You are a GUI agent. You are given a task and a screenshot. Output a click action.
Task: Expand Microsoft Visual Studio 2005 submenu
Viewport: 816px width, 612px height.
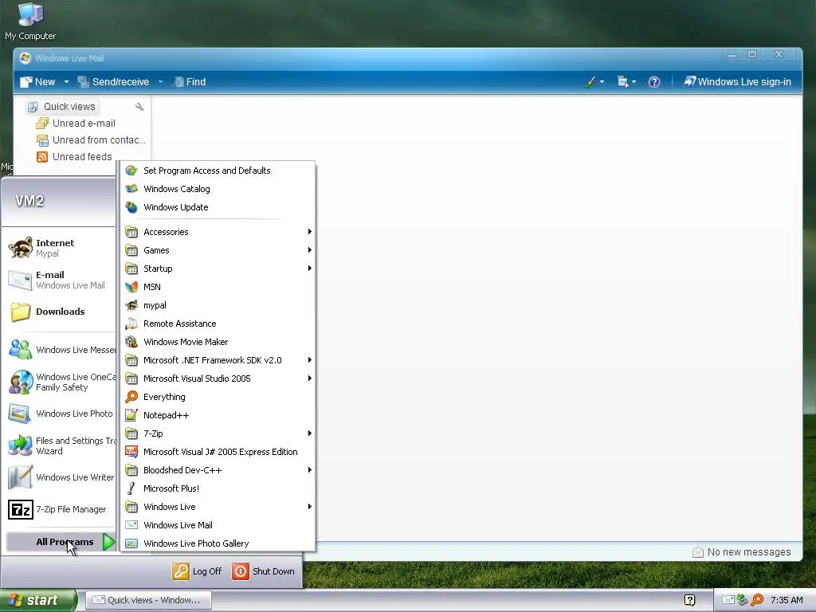[218, 379]
